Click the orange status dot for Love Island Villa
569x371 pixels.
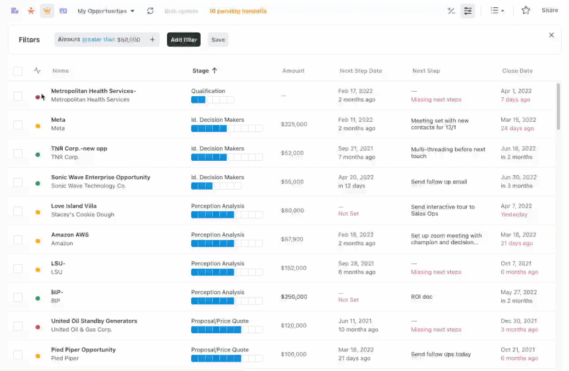click(38, 212)
